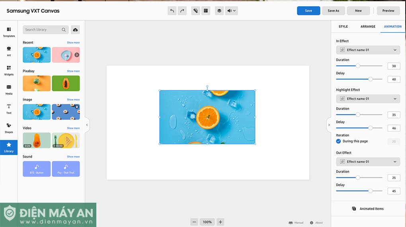Switch to the STYLE tab
Screen dimensions: 406x227
[343, 27]
